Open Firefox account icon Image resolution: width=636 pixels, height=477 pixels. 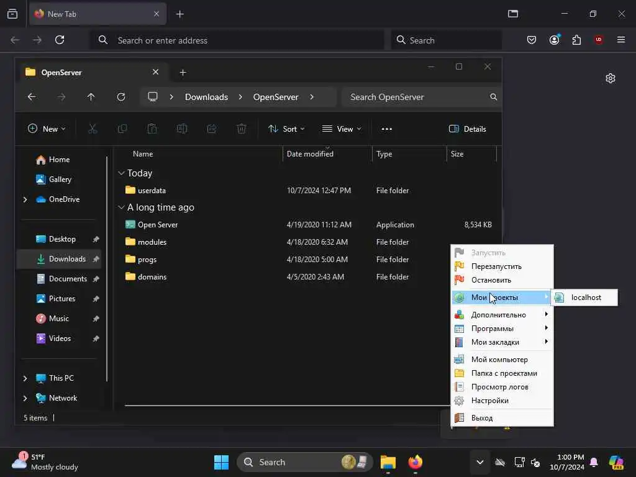coord(554,40)
